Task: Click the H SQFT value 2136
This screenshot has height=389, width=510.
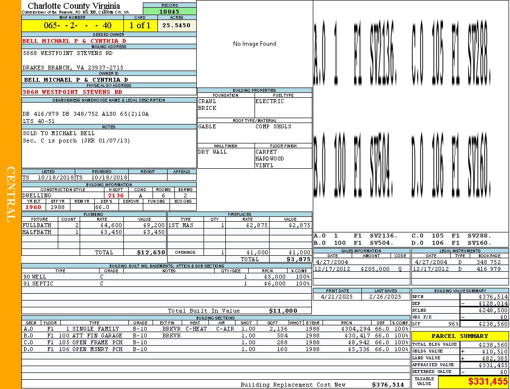Action: [x=116, y=195]
